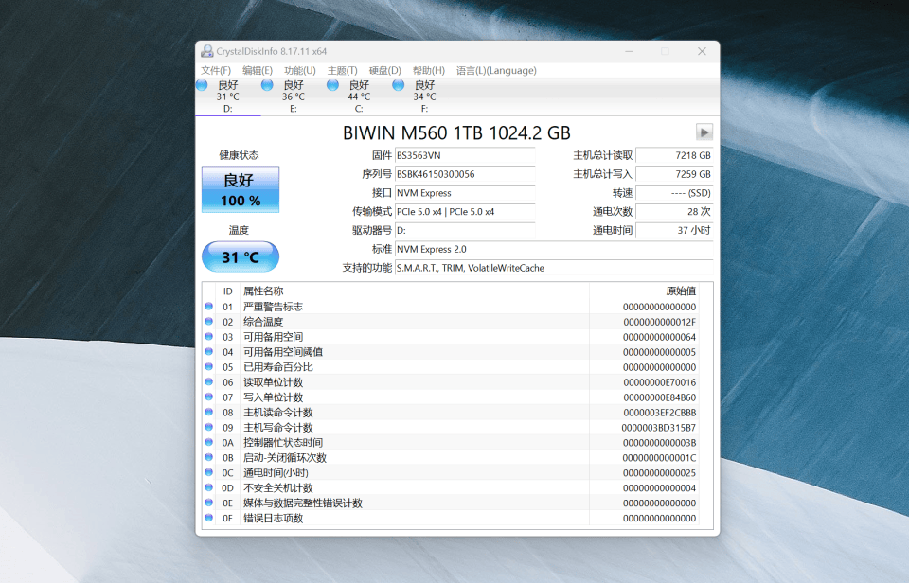This screenshot has height=583, width=909.
Task: Click the 34 °C label of drive F:
Action: click(424, 97)
